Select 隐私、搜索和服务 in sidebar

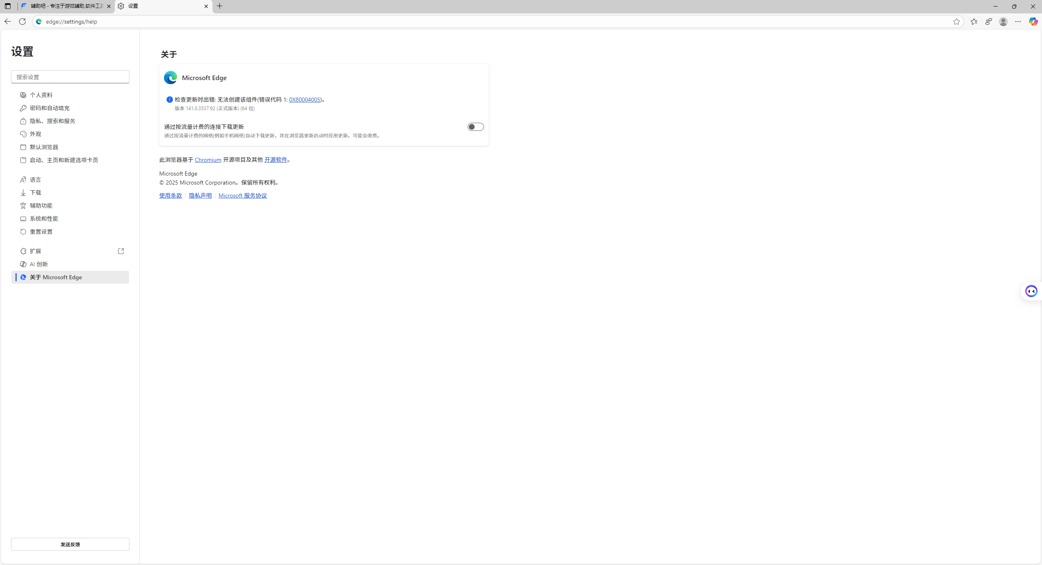coord(53,121)
